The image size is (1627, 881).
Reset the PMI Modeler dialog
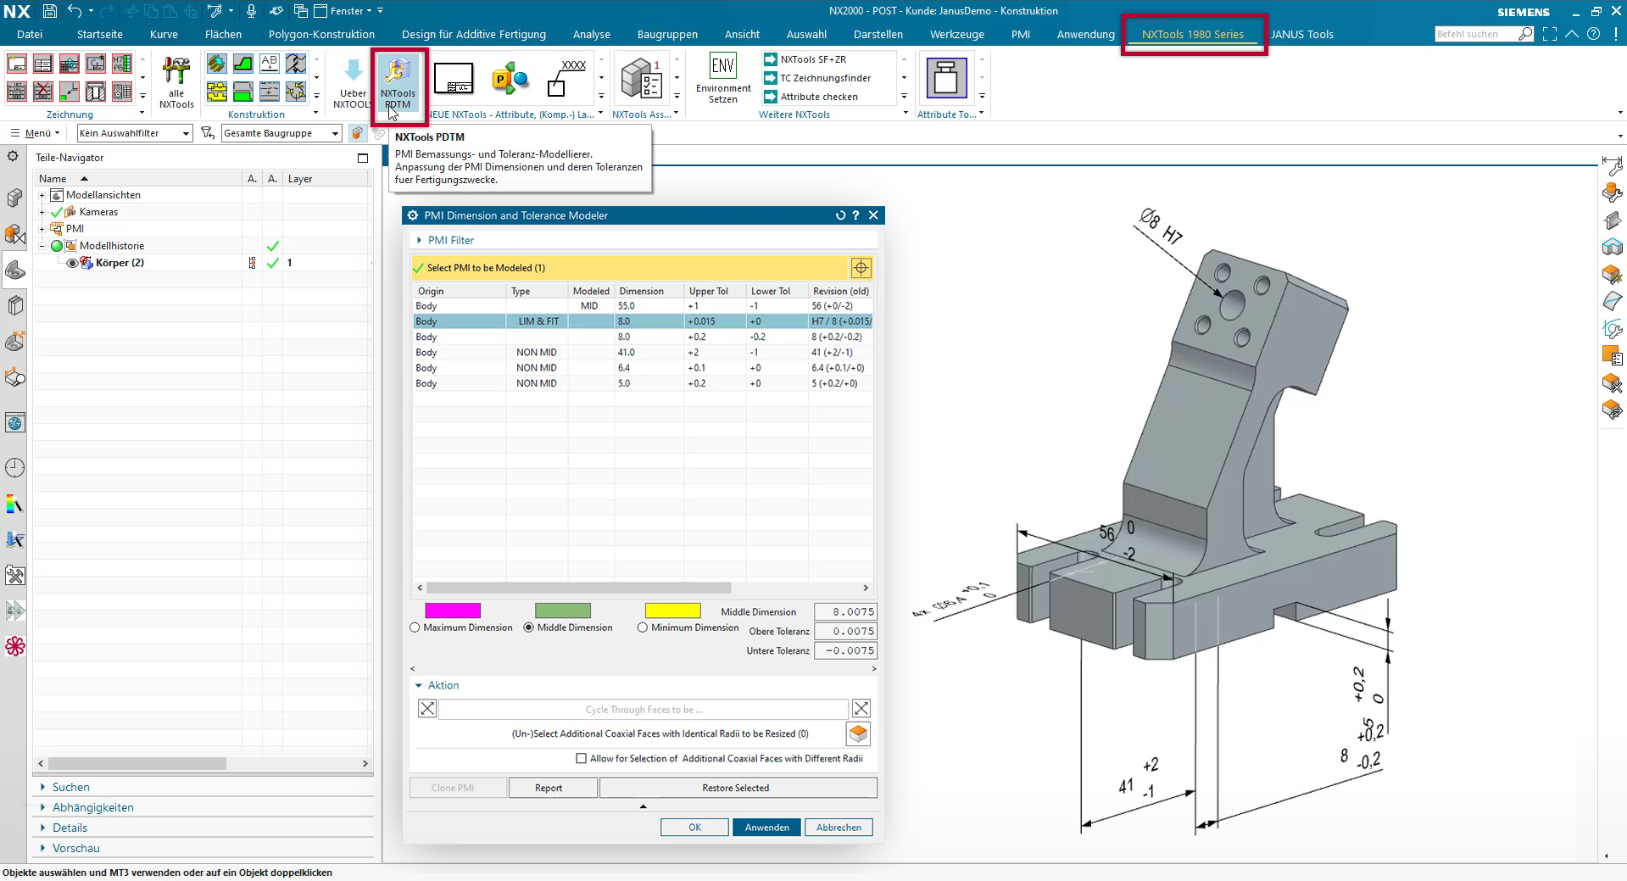click(x=840, y=215)
